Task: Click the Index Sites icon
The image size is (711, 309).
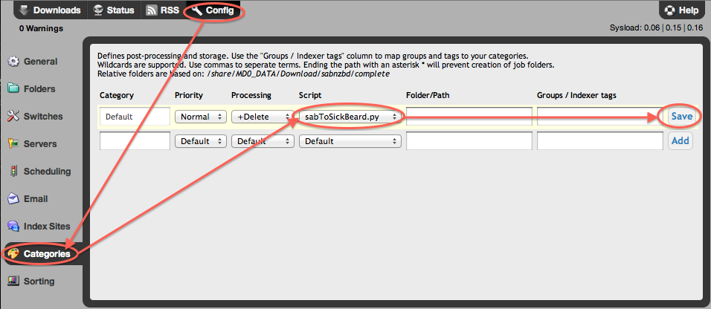Action: pyautogui.click(x=14, y=226)
